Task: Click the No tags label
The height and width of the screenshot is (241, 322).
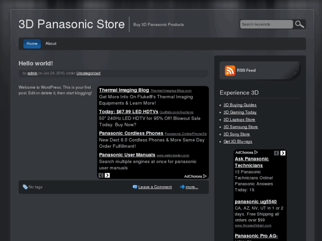Action: coord(35,187)
